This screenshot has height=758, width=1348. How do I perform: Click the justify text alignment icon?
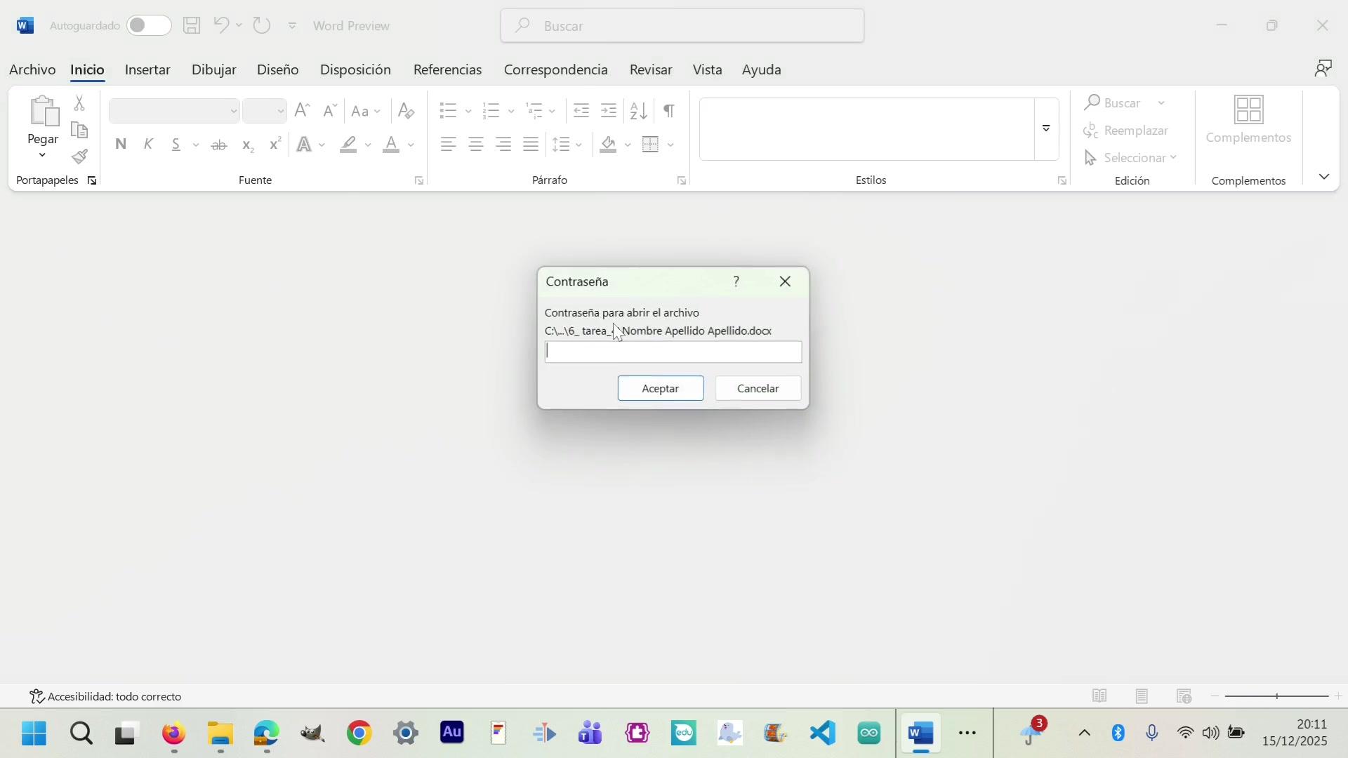(x=531, y=145)
